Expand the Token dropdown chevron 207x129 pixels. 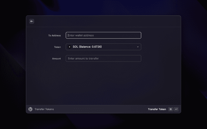point(137,47)
